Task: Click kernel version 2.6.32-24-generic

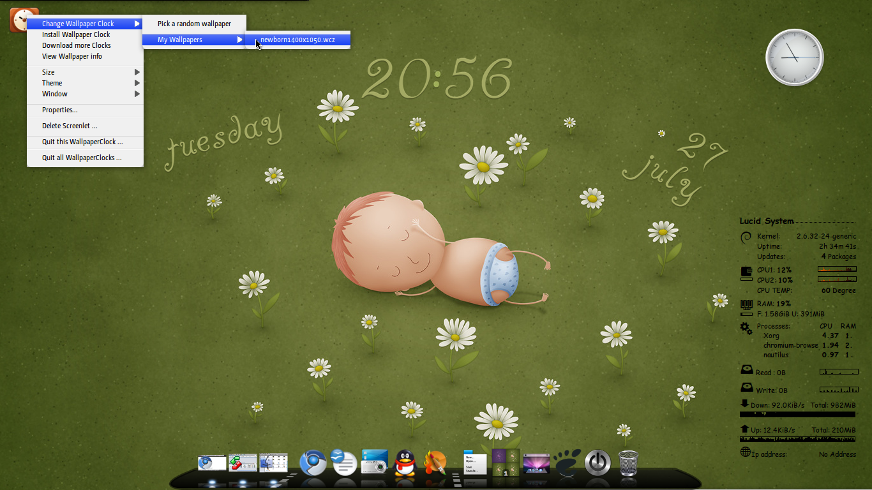Action: tap(826, 236)
